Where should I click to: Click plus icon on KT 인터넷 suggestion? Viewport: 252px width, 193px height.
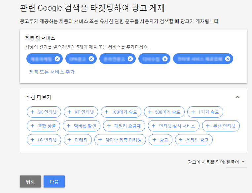(x=69, y=112)
